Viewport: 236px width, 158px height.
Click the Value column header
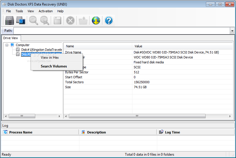coord(182,46)
